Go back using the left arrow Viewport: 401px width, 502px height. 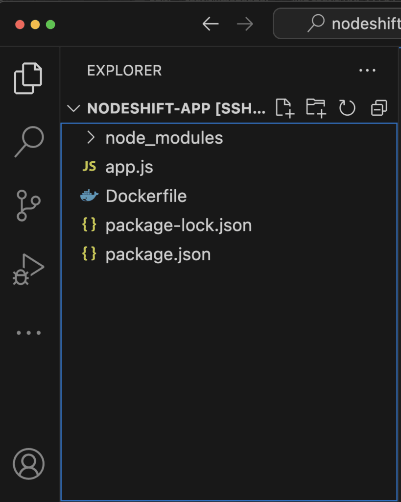tap(211, 24)
